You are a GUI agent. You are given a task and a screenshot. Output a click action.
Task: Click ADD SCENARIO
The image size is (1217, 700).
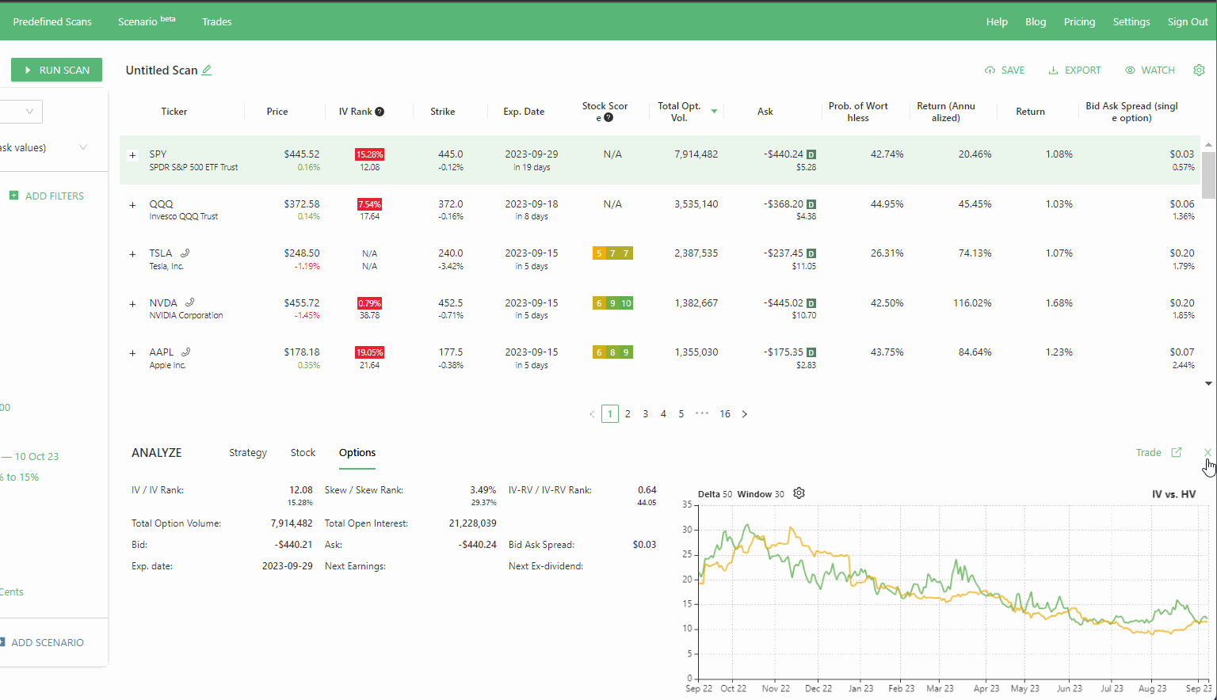pyautogui.click(x=41, y=642)
